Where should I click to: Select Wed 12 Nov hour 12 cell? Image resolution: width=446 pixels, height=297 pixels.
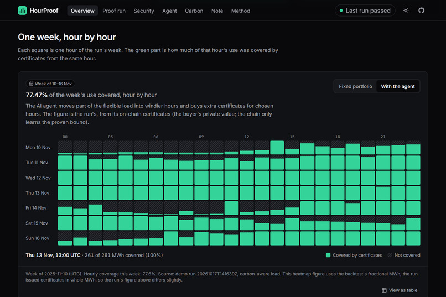tap(247, 178)
